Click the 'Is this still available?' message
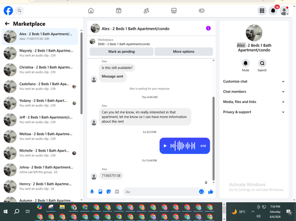Image resolution: width=296 pixels, height=221 pixels. click(x=117, y=68)
